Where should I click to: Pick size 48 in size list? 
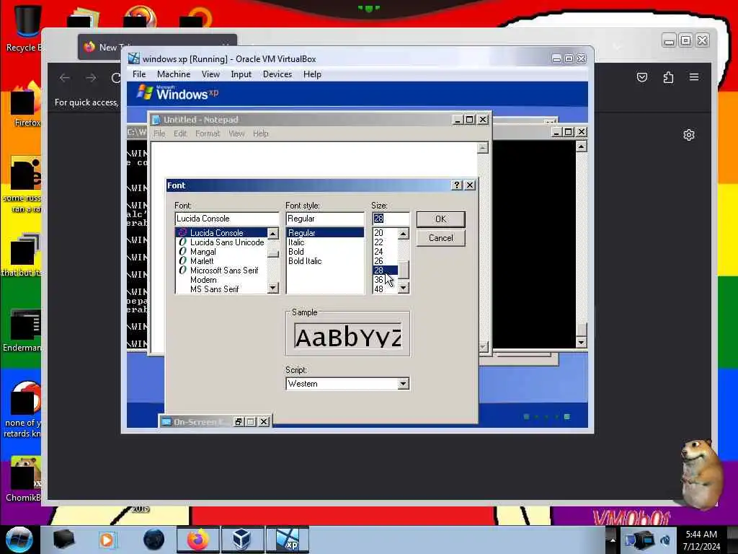(379, 289)
